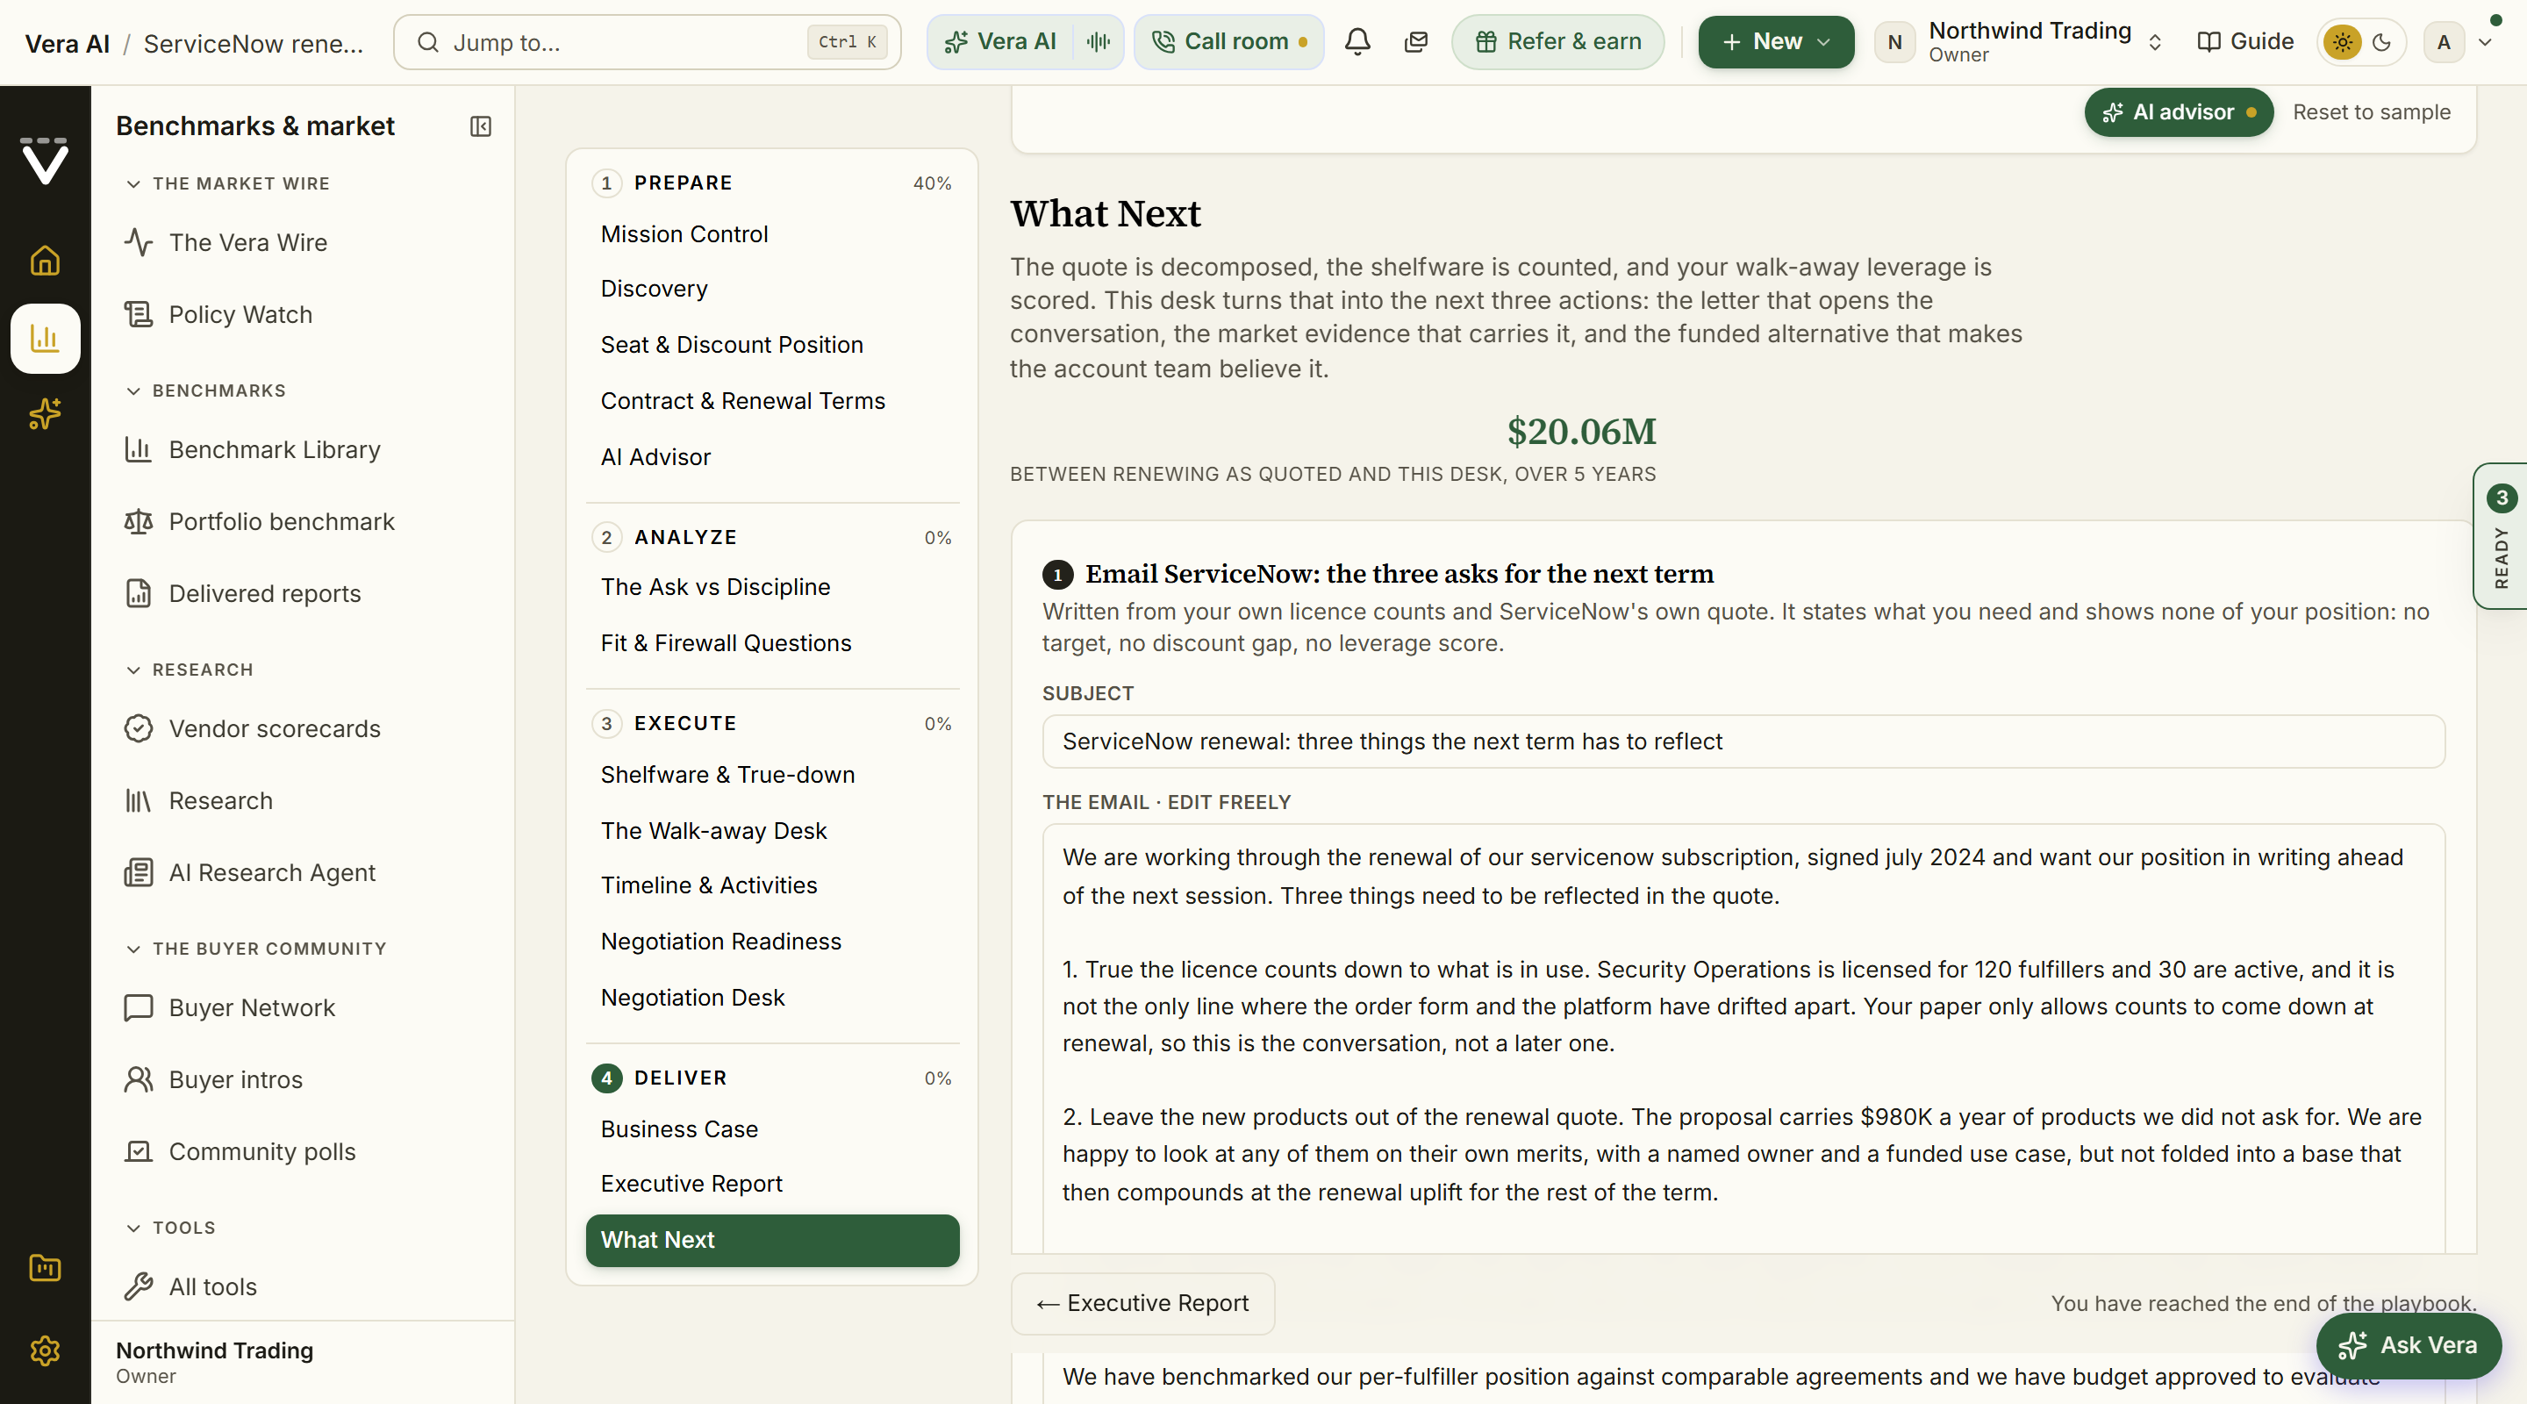2527x1404 pixels.
Task: Open notifications bell
Action: (1357, 42)
